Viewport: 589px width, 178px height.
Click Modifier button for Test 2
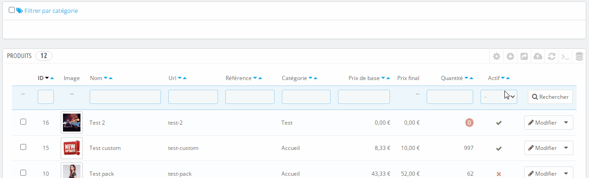tap(543, 123)
